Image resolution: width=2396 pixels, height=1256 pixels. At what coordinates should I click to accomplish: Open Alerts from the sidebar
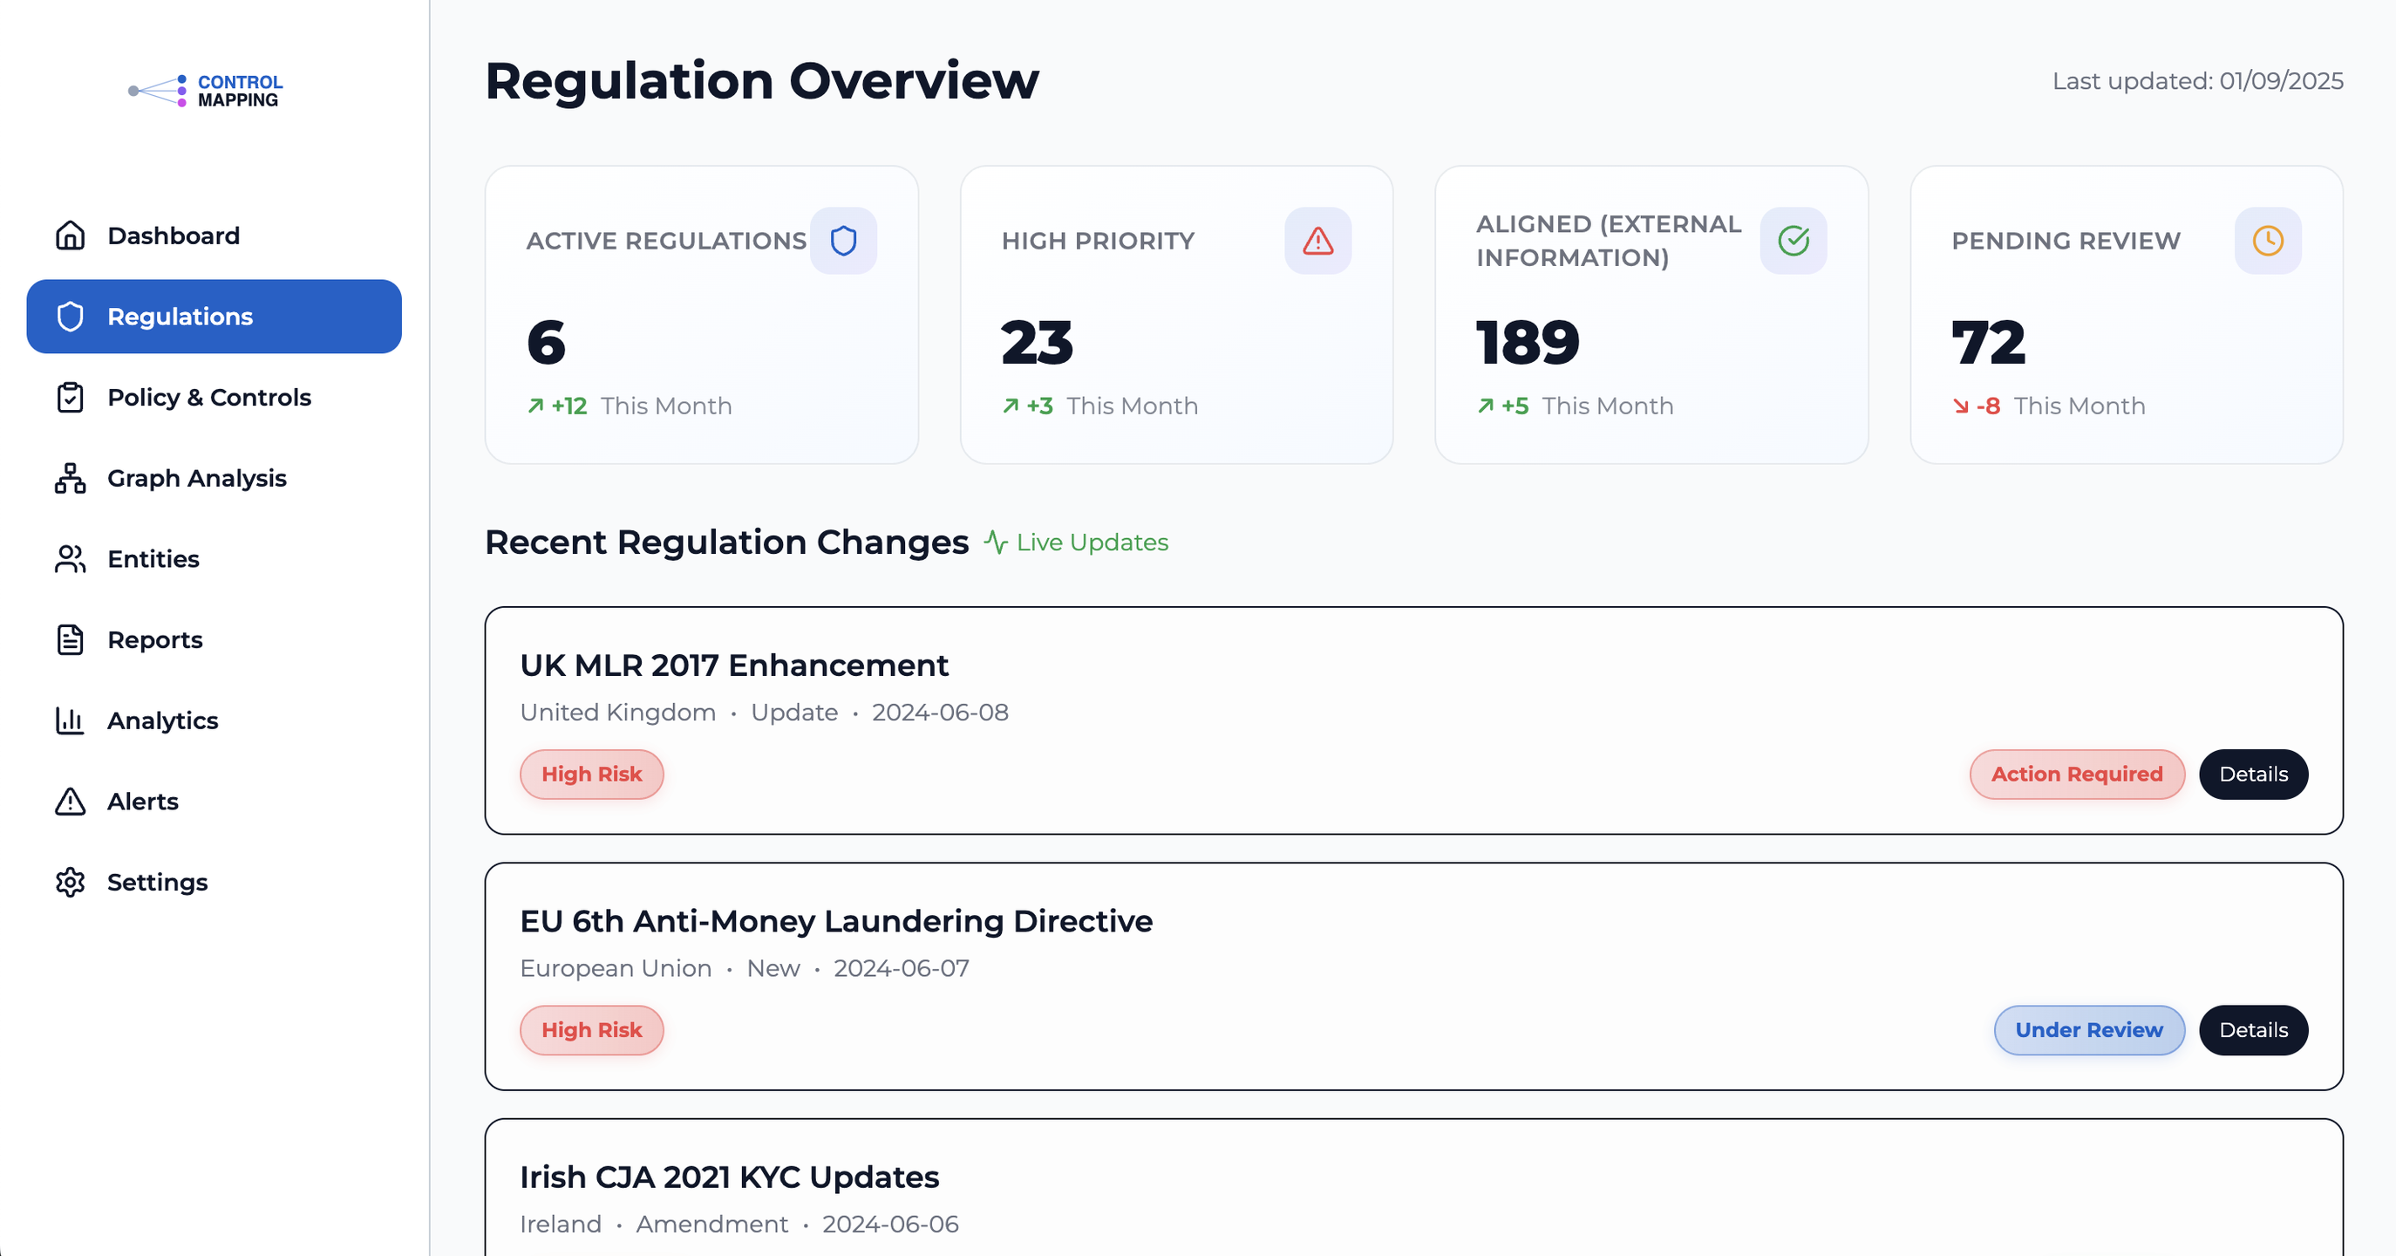pos(142,801)
